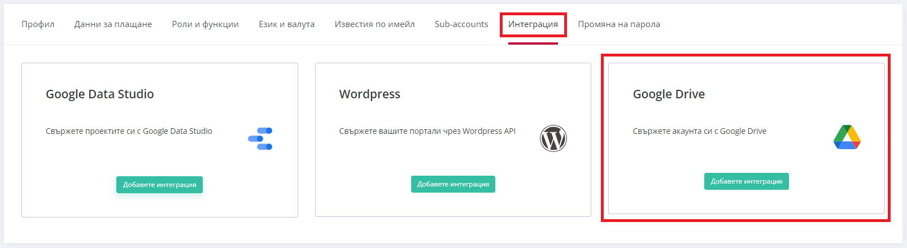The width and height of the screenshot is (907, 248).
Task: Click the Wordpress logo icon
Action: pyautogui.click(x=553, y=138)
